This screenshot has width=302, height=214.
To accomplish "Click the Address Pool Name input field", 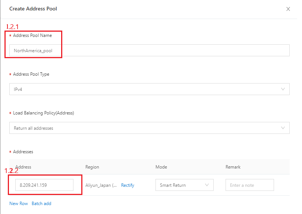I will pos(149,50).
